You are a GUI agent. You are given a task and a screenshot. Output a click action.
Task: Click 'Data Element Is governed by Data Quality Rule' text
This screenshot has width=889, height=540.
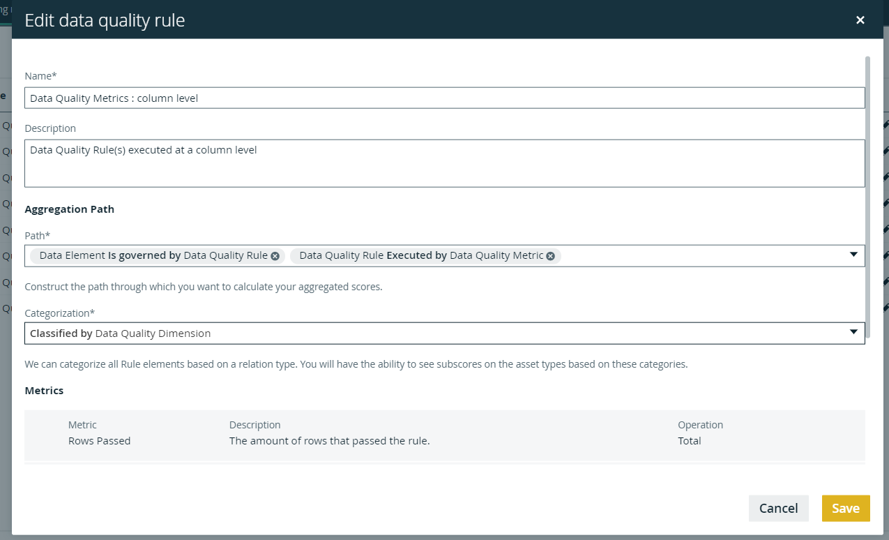click(x=153, y=255)
